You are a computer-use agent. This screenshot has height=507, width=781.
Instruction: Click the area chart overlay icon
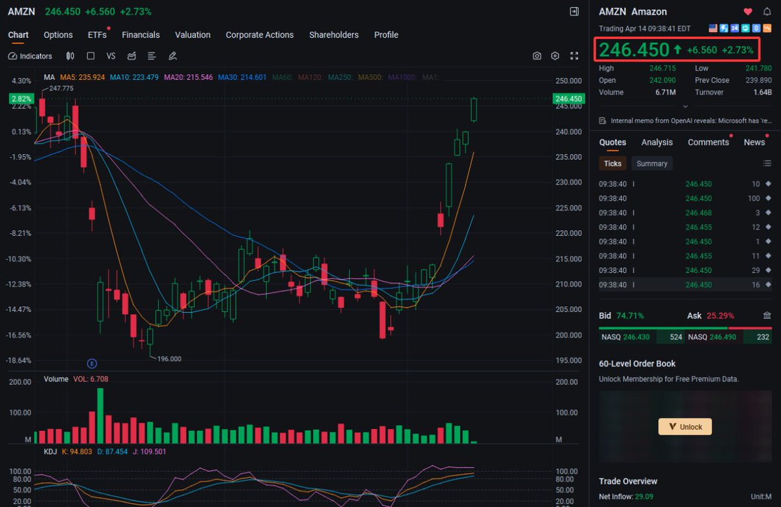tap(131, 57)
